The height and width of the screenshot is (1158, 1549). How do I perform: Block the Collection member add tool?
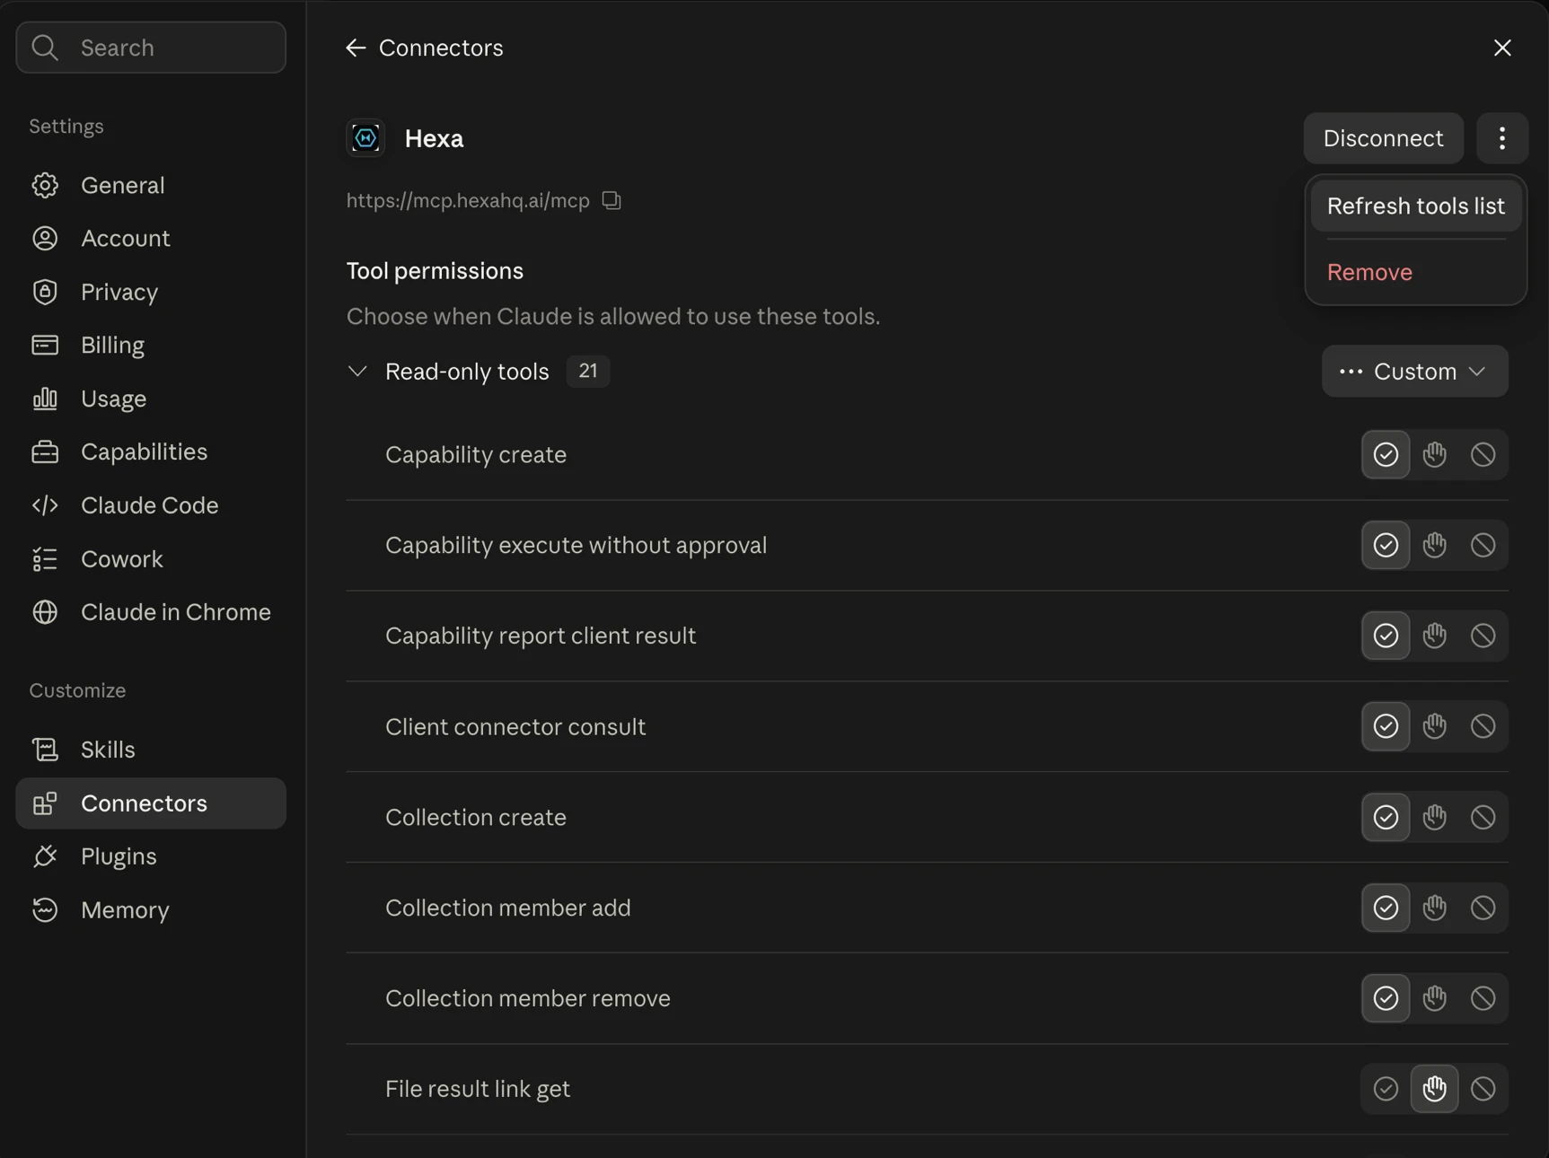(x=1483, y=908)
